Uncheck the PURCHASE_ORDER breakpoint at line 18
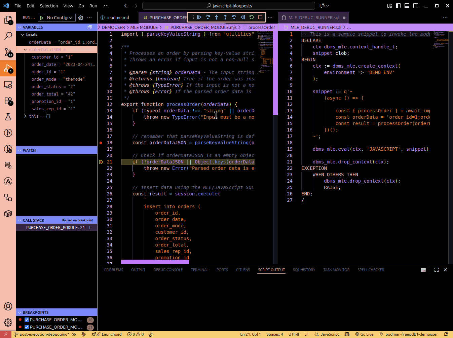The width and height of the screenshot is (453, 338). click(27, 320)
